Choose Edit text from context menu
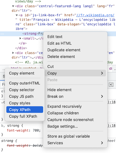Viewport: 116px width, 153px height. pyautogui.click(x=75, y=37)
